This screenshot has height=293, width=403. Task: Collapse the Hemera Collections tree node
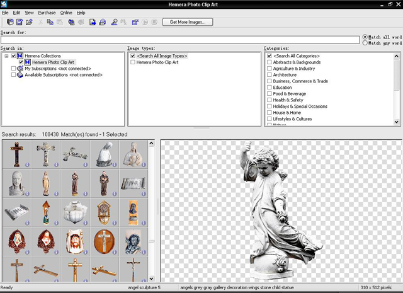click(6, 56)
